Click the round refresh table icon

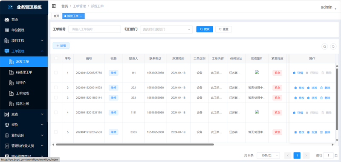333,46
